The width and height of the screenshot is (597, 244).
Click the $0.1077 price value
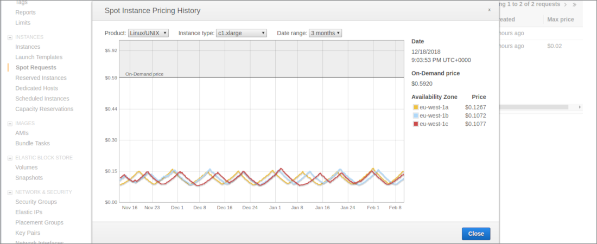pos(475,124)
